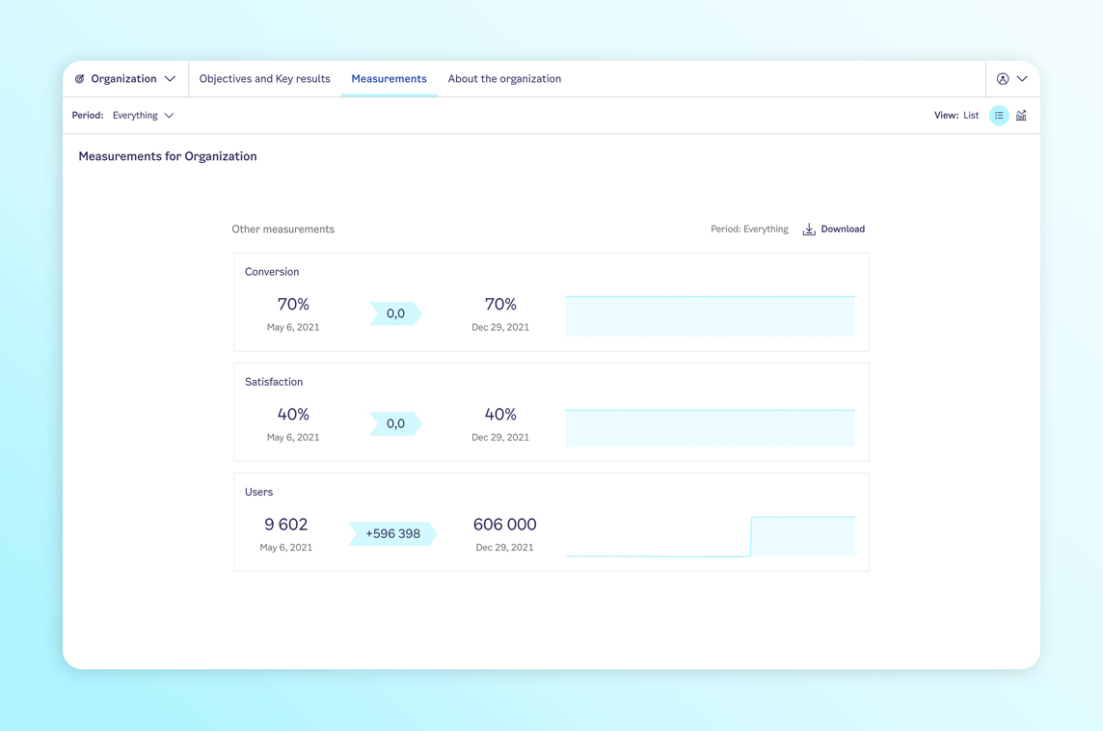Click the Organization target icon
This screenshot has height=731, width=1103.
coord(80,79)
